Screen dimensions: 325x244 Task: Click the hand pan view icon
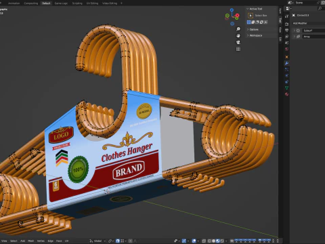click(238, 36)
